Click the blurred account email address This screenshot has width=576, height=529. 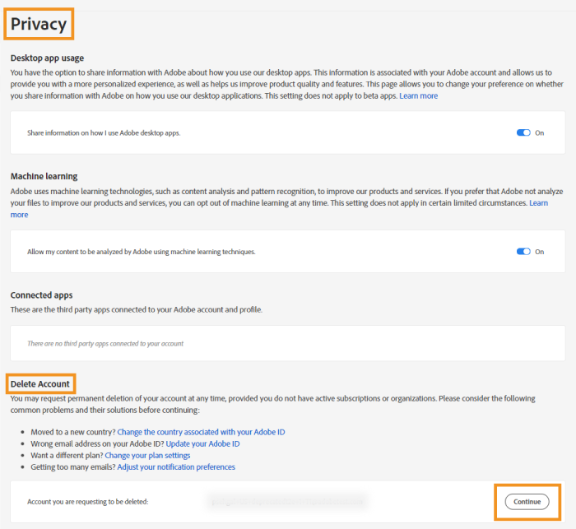coord(287,501)
